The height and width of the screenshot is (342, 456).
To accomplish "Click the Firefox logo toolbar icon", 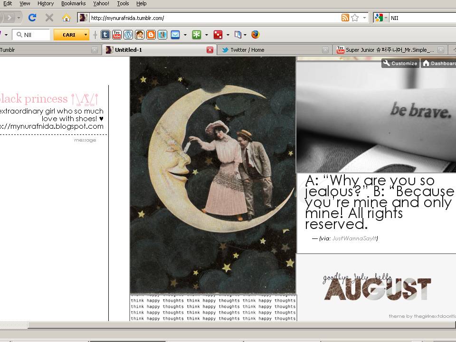I will (256, 35).
